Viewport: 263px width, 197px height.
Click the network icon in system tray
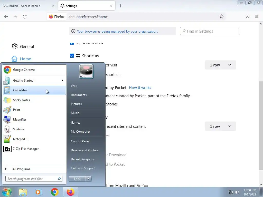(231, 192)
